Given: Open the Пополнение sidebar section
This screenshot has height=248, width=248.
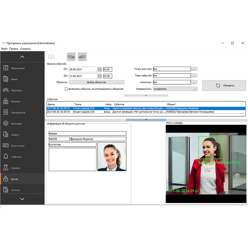Looking at the screenshot, I should point(19,68).
